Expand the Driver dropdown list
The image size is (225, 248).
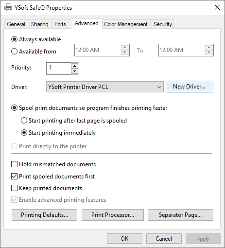(x=105, y=87)
